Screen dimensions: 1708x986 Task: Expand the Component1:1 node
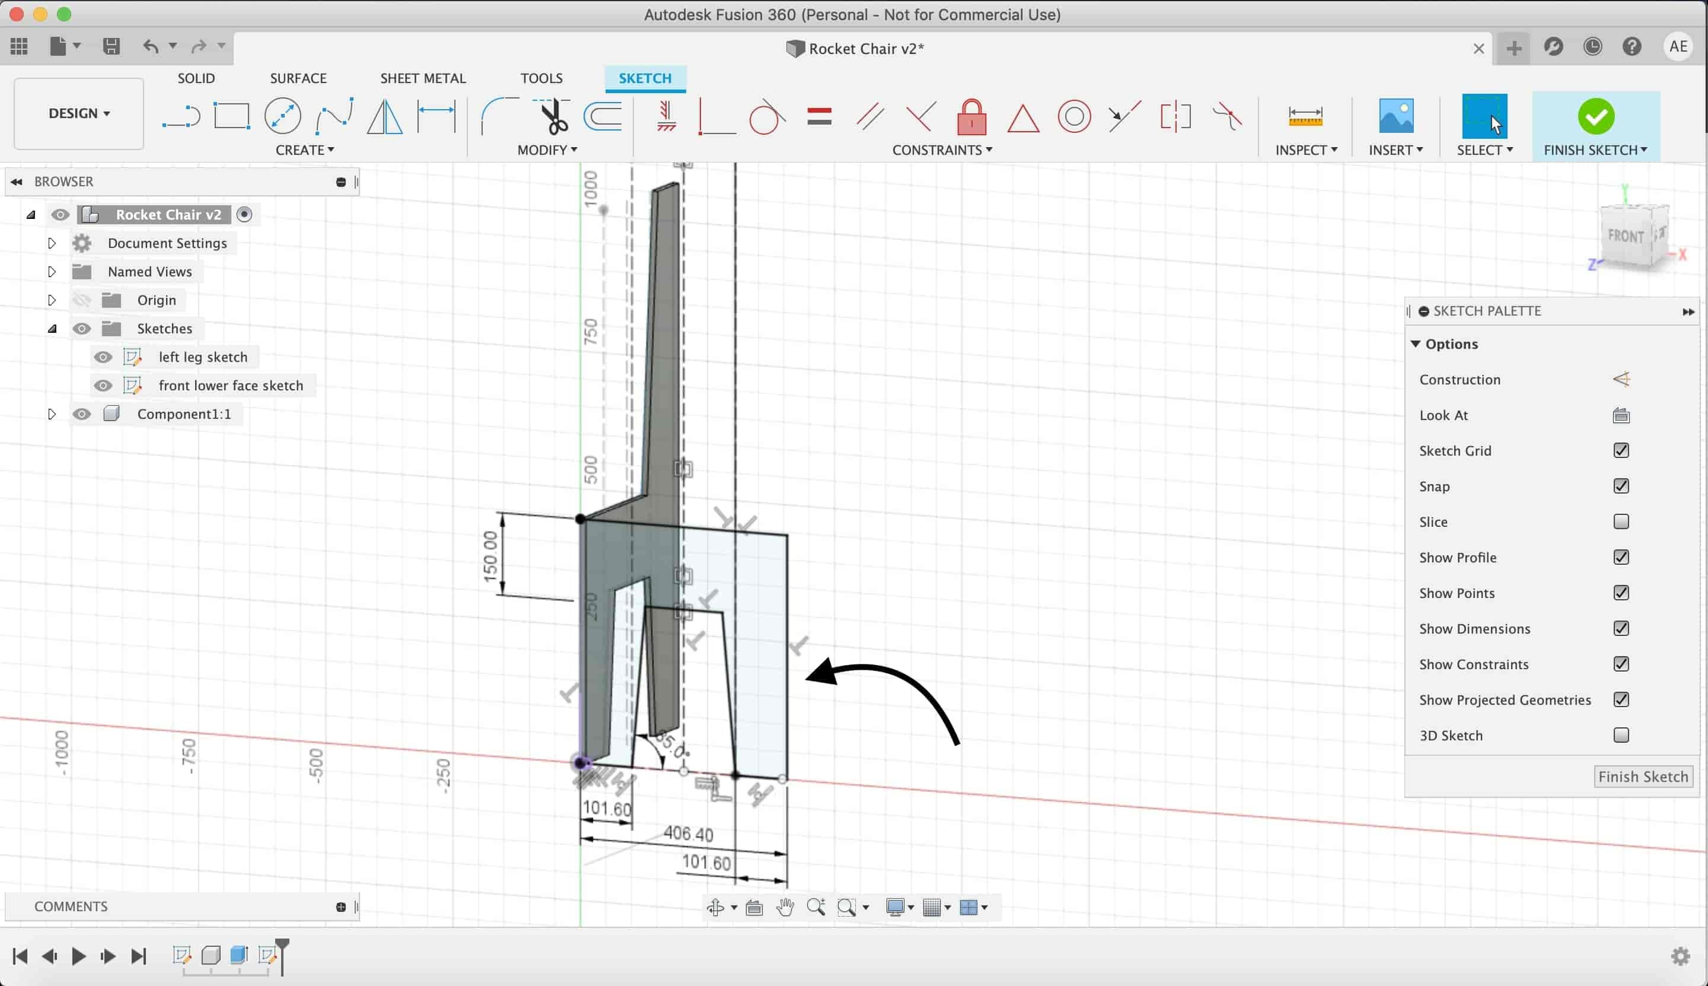click(x=52, y=414)
